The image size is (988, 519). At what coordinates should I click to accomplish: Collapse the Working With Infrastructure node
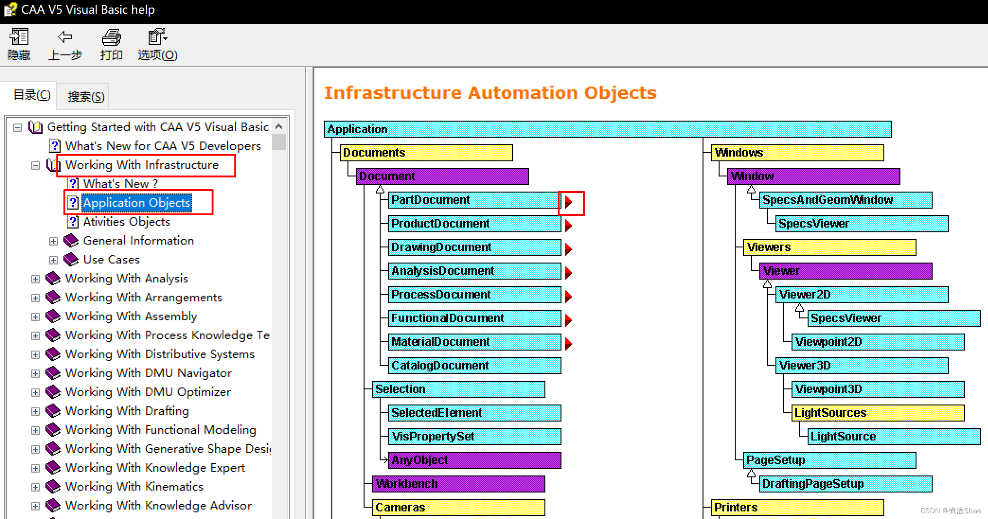36,165
